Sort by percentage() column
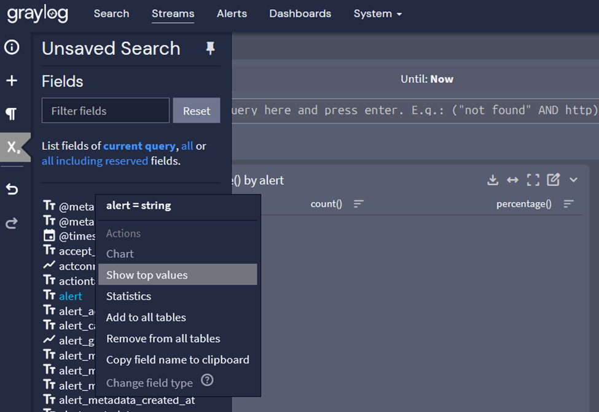The image size is (599, 412). coord(569,204)
